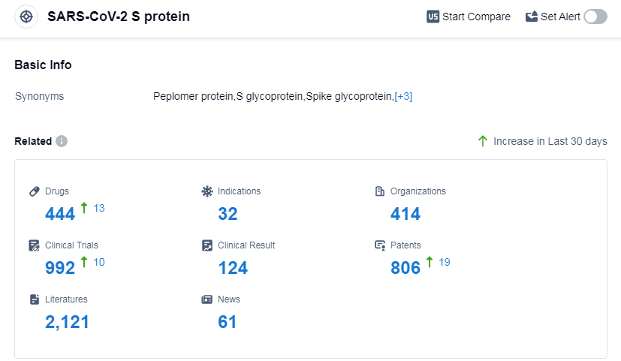Open the 61 news items
Viewport: 621px width, 361px height.
(228, 322)
